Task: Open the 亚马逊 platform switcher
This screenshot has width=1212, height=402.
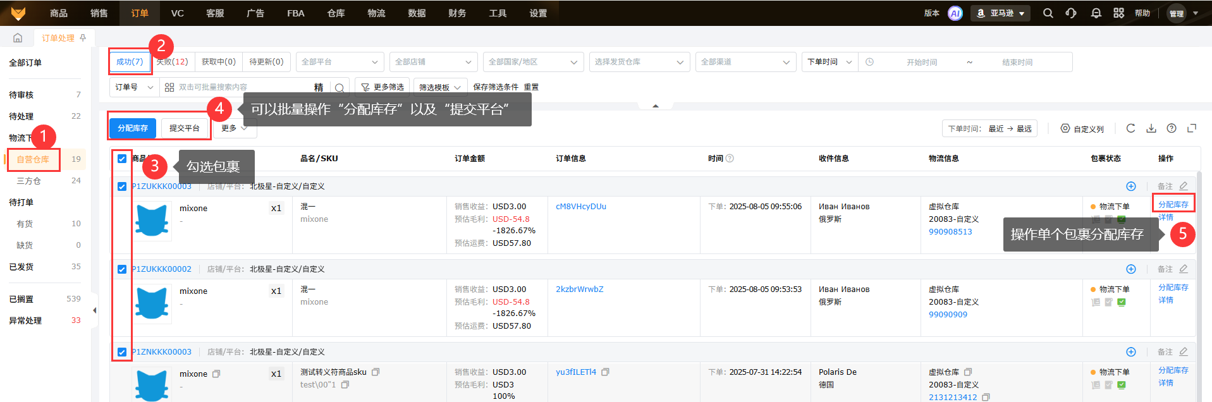Action: point(1001,13)
